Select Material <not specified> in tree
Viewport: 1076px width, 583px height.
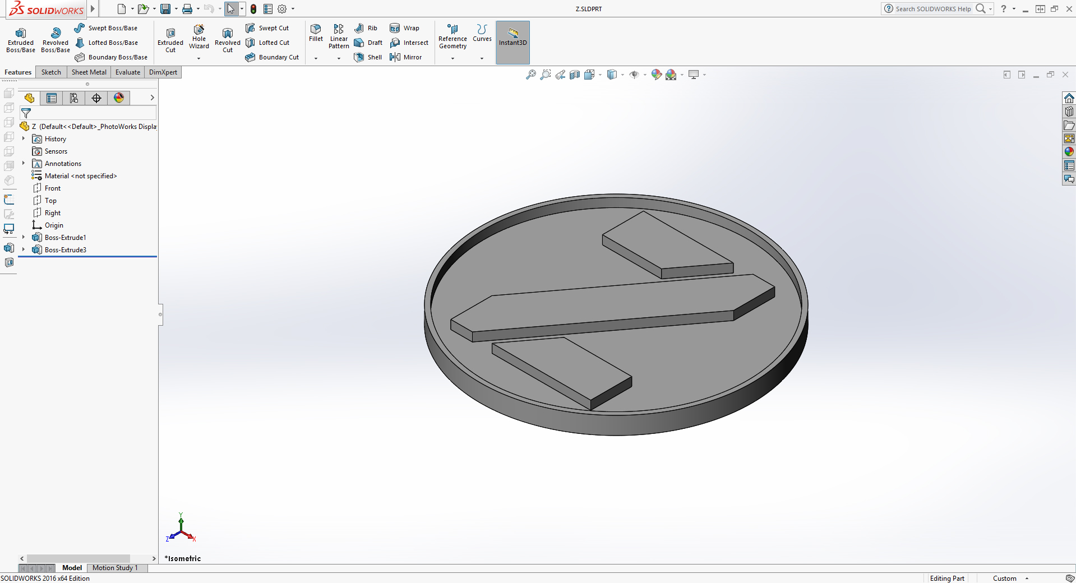point(80,176)
